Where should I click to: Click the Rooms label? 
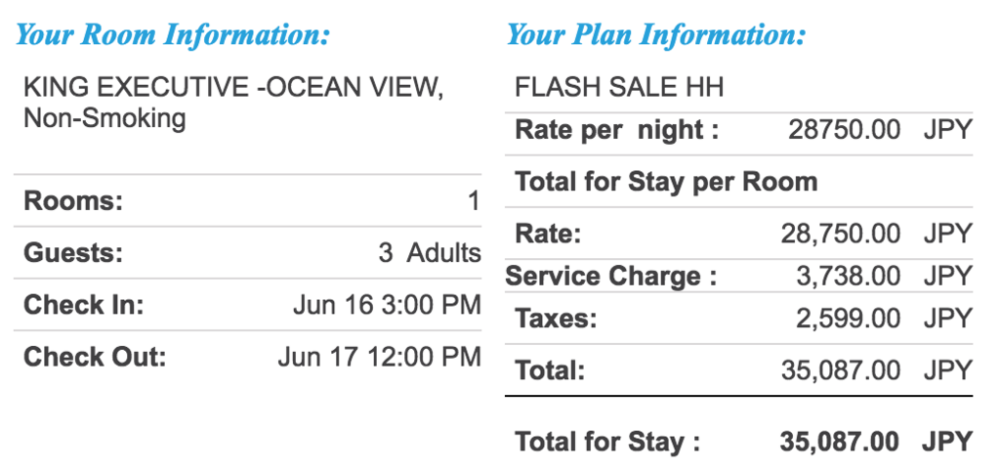(73, 201)
